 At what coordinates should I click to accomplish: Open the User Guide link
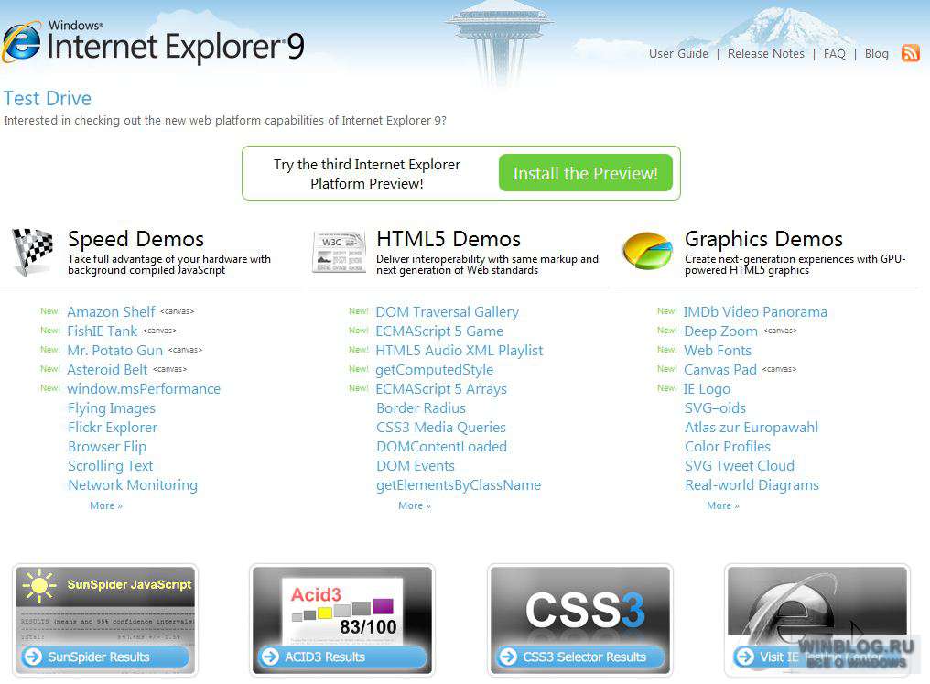coord(678,53)
